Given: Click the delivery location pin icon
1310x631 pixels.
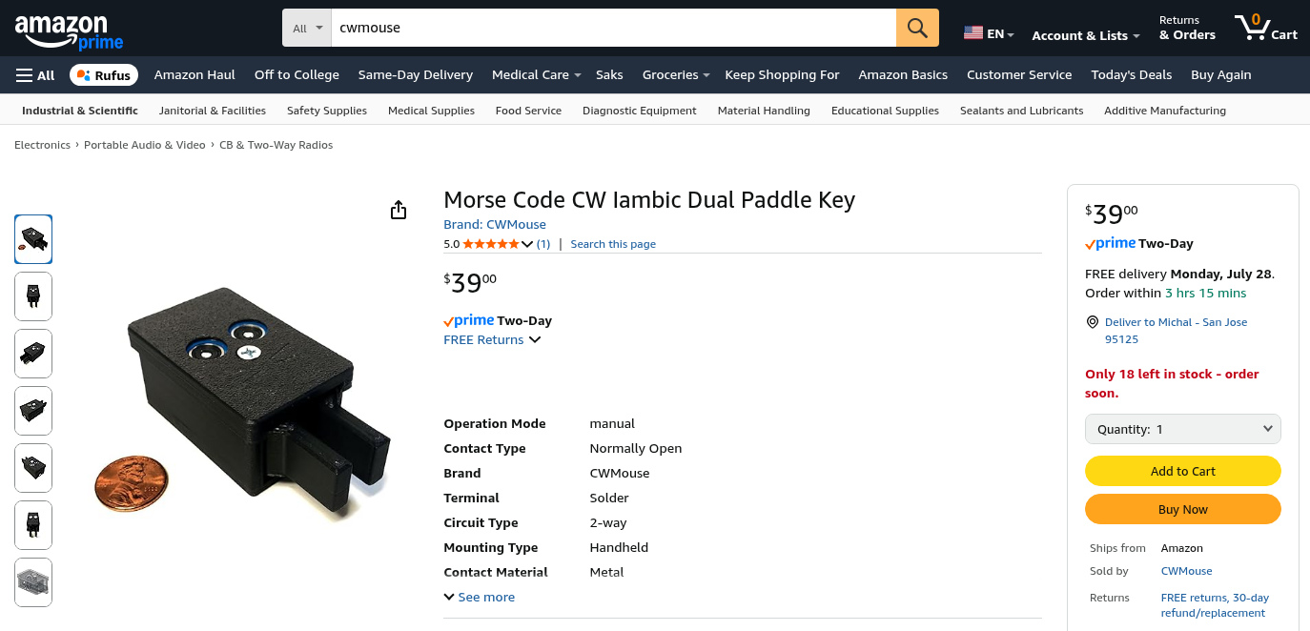Looking at the screenshot, I should coord(1093,322).
